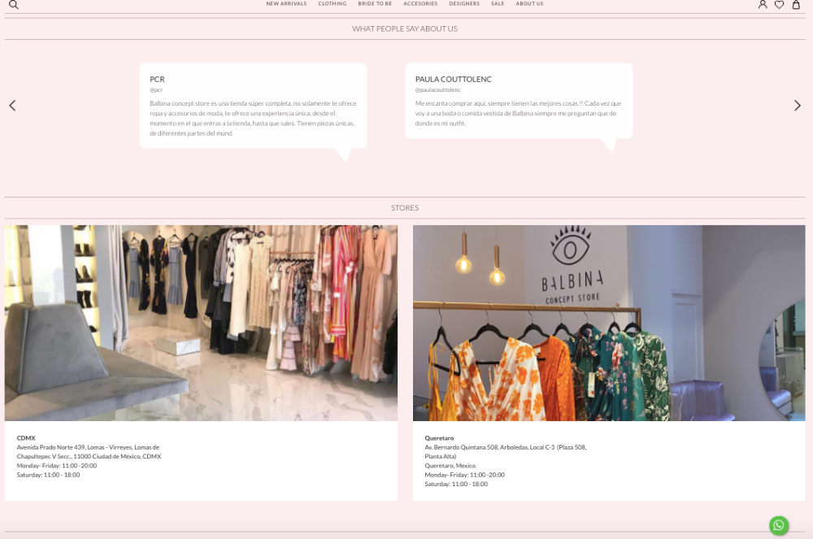Viewport: 813px width, 539px height.
Task: Select the Paula Couttolenc testimonial card
Action: click(x=519, y=102)
